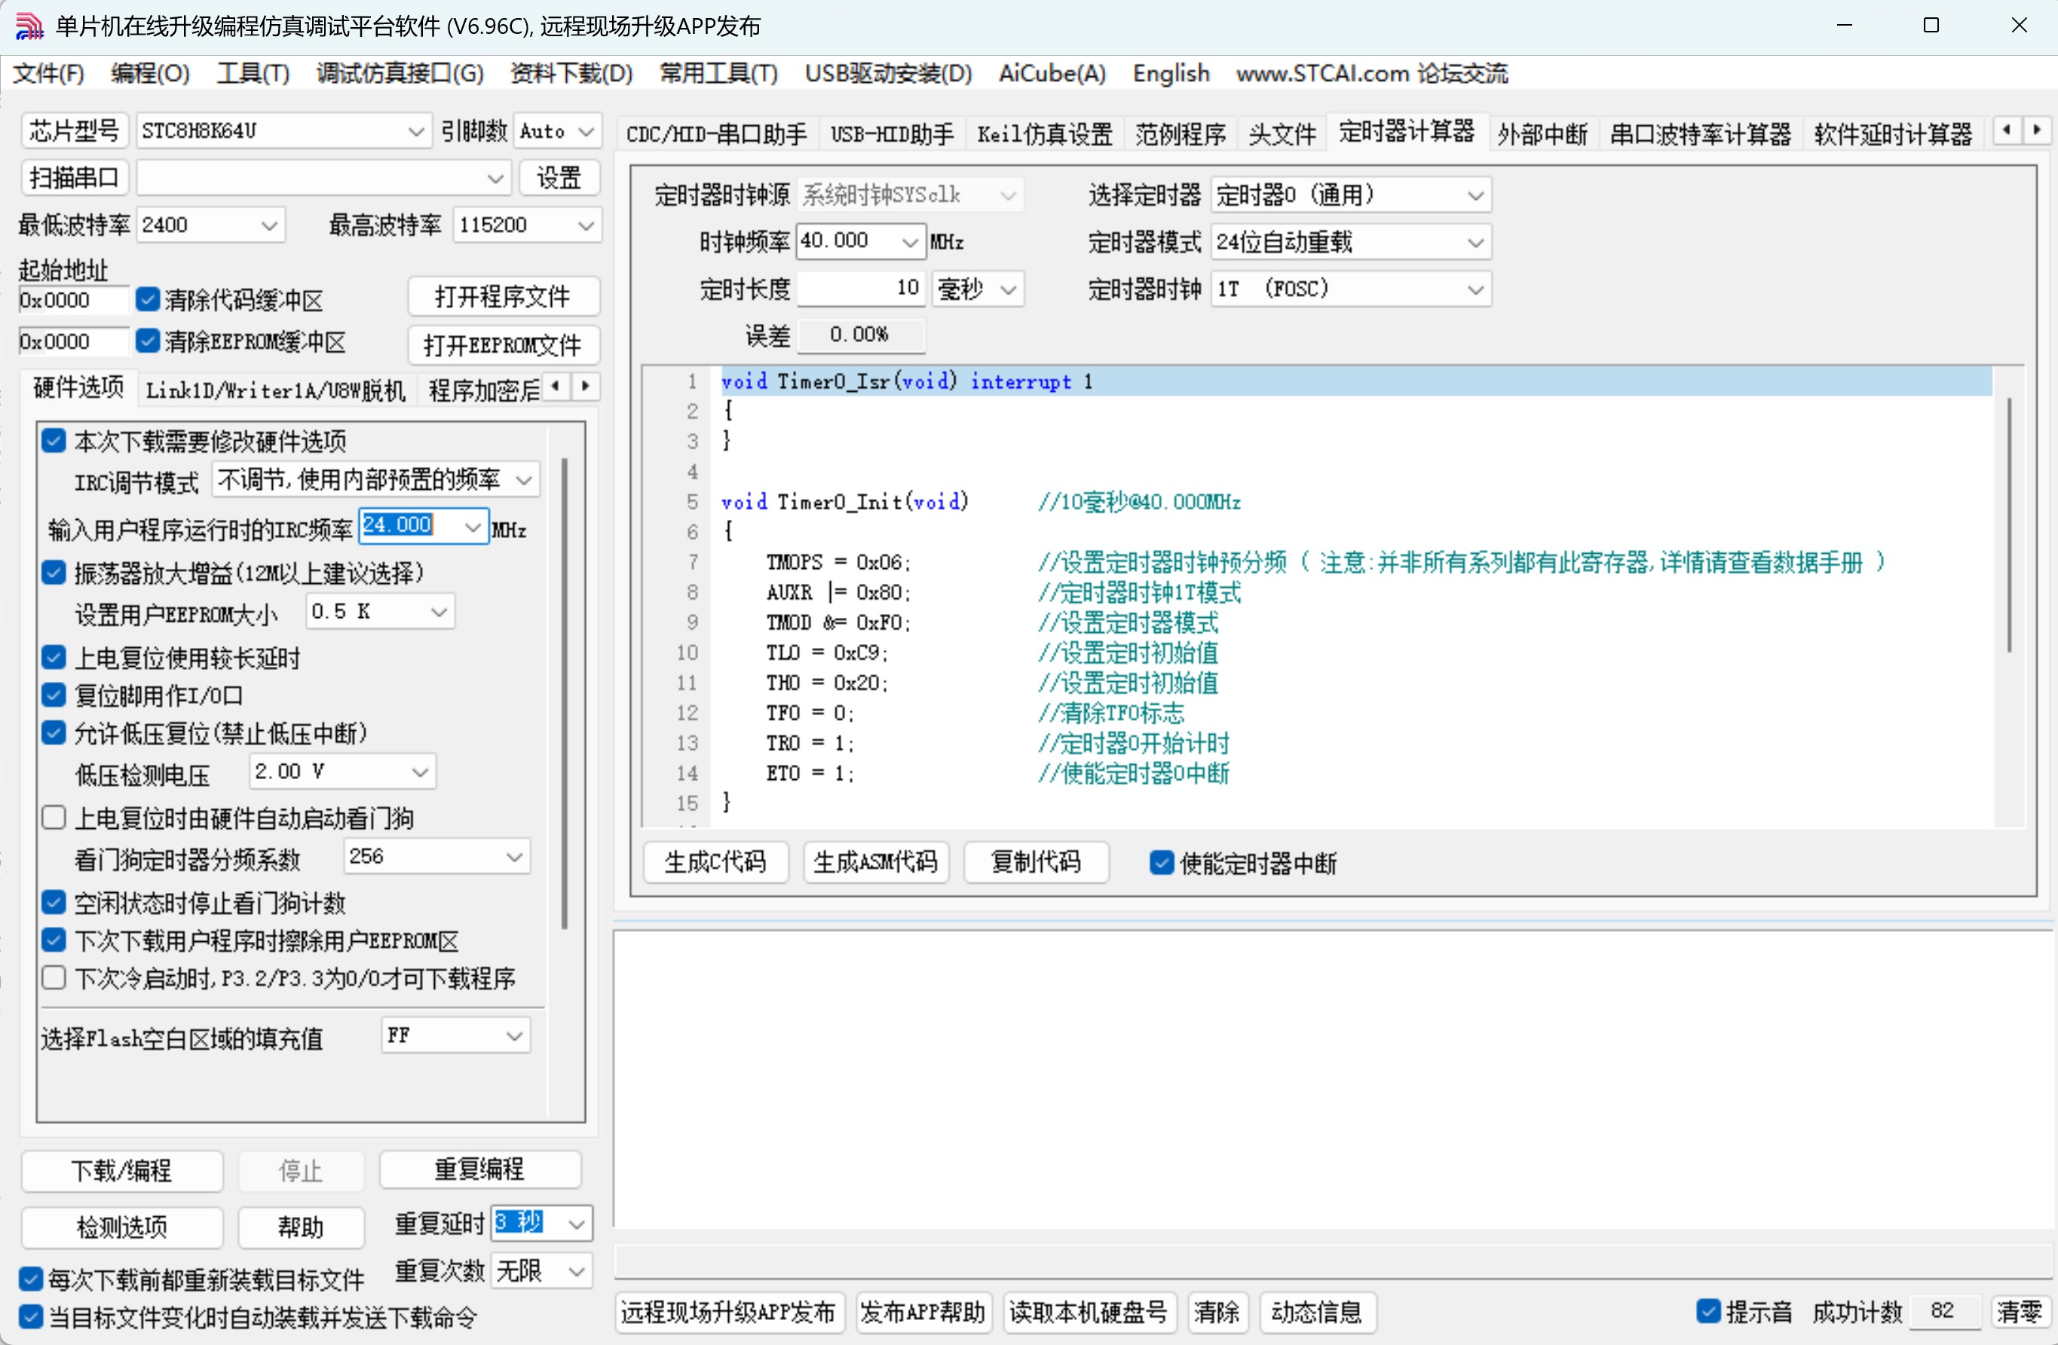Click the left arrow beside 程序加密后 tab
Screen dimensions: 2058x1345
556,388
